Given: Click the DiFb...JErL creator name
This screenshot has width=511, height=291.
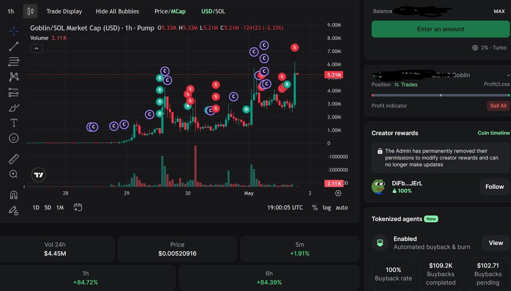Looking at the screenshot, I should point(407,183).
